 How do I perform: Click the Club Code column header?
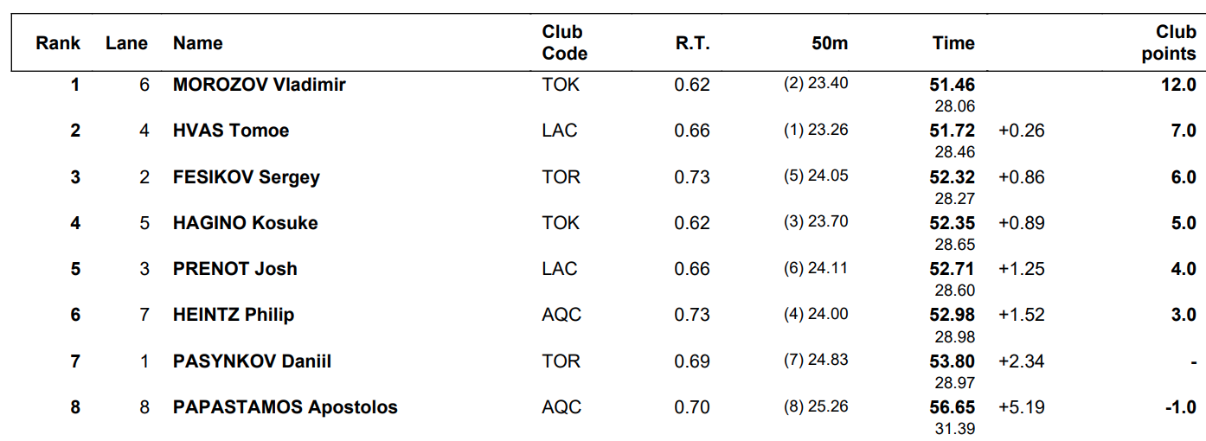565,42
